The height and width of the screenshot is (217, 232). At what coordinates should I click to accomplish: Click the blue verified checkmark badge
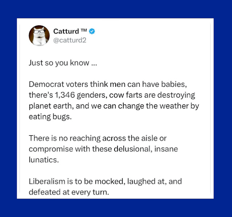tap(92, 31)
